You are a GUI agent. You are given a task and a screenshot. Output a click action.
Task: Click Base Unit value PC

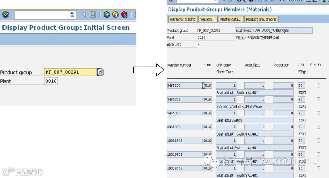coord(199,44)
